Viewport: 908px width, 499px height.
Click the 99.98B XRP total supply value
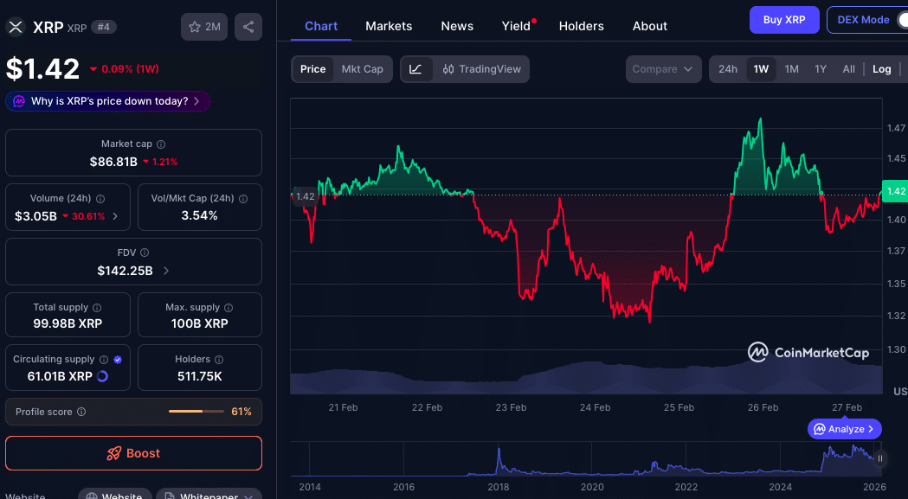click(x=68, y=323)
